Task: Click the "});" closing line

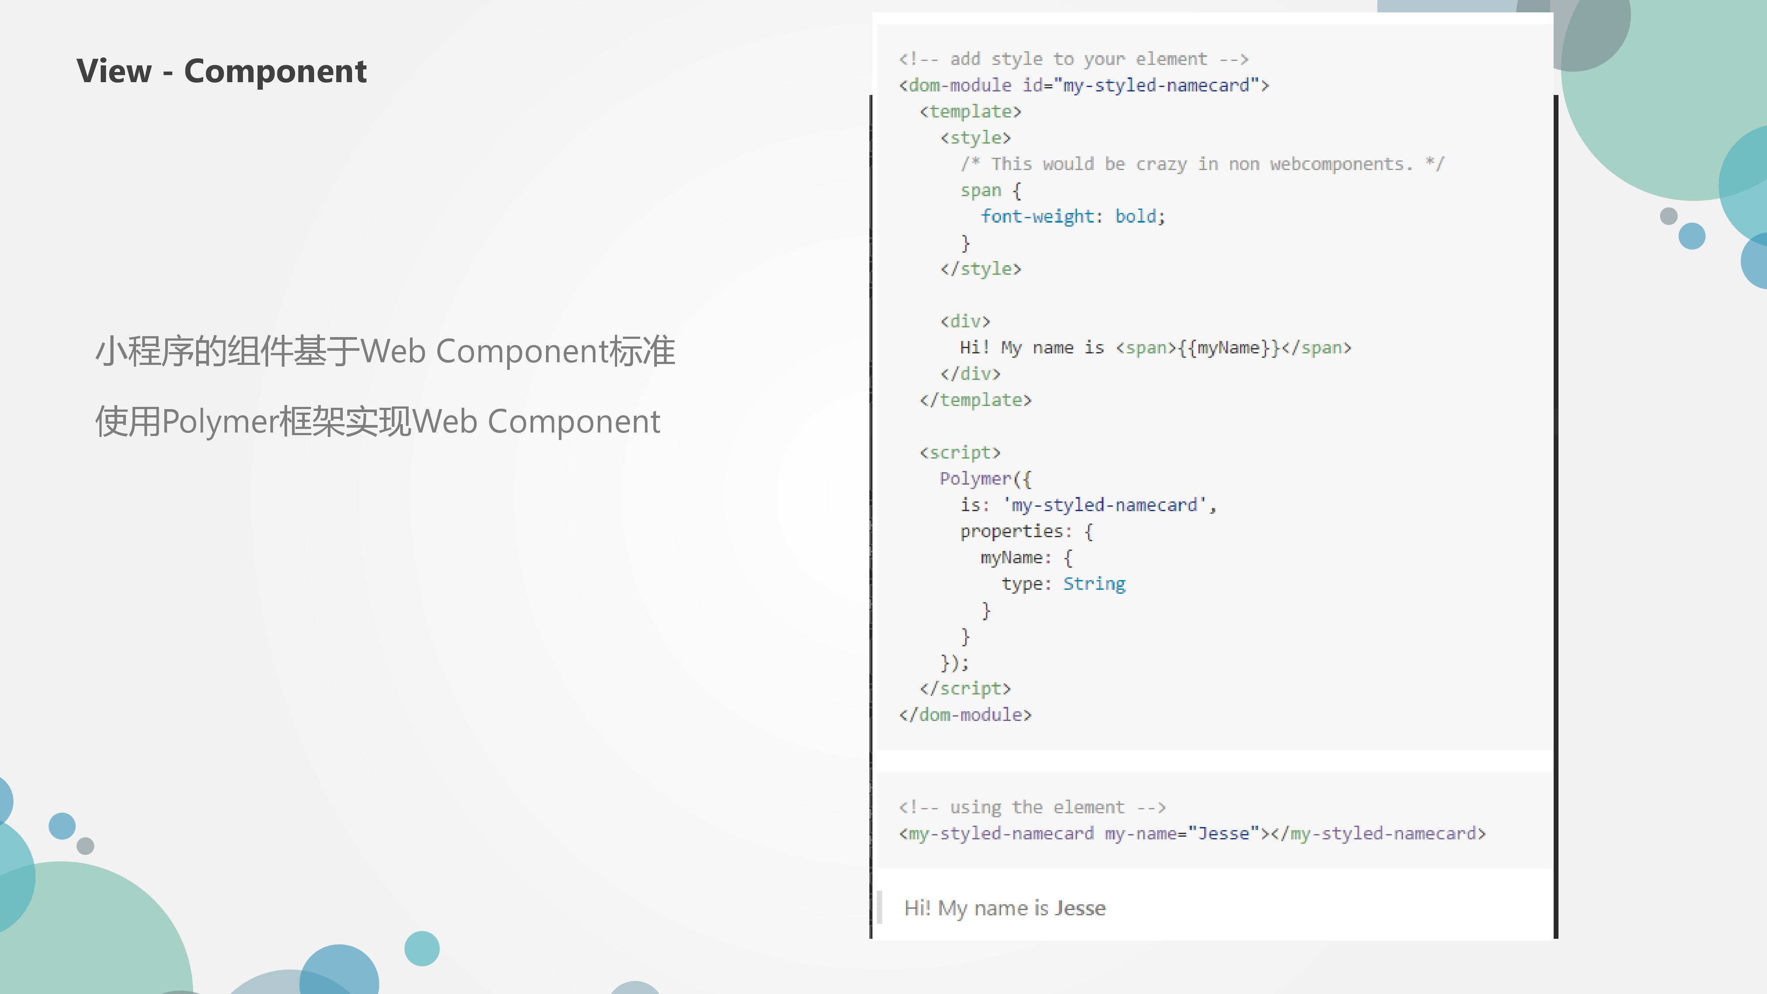Action: click(x=954, y=663)
